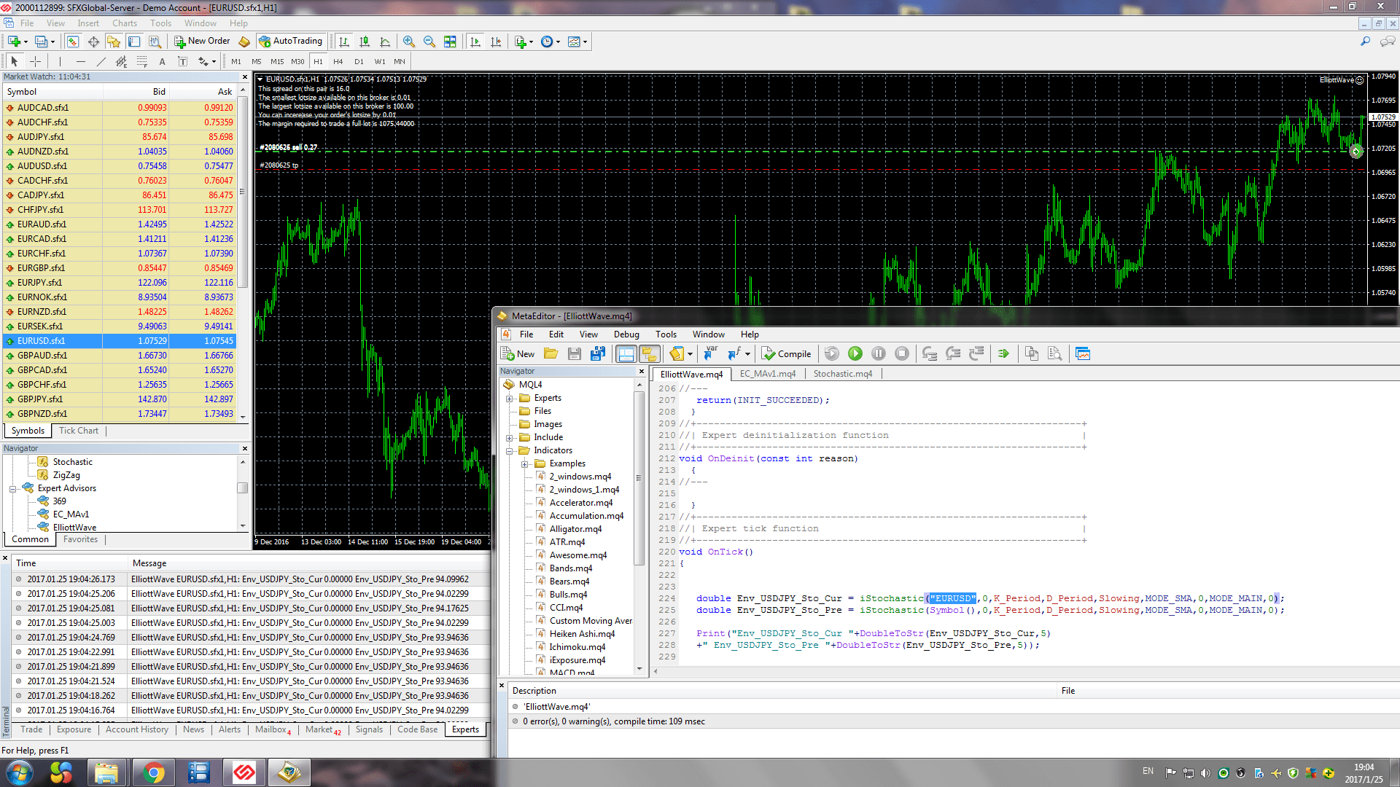The image size is (1400, 787).
Task: Switch timeframe to H4
Action: (338, 62)
